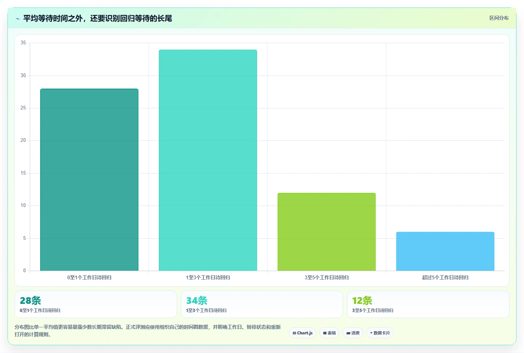
Task: Open the 34条 summary card
Action: tap(262, 304)
